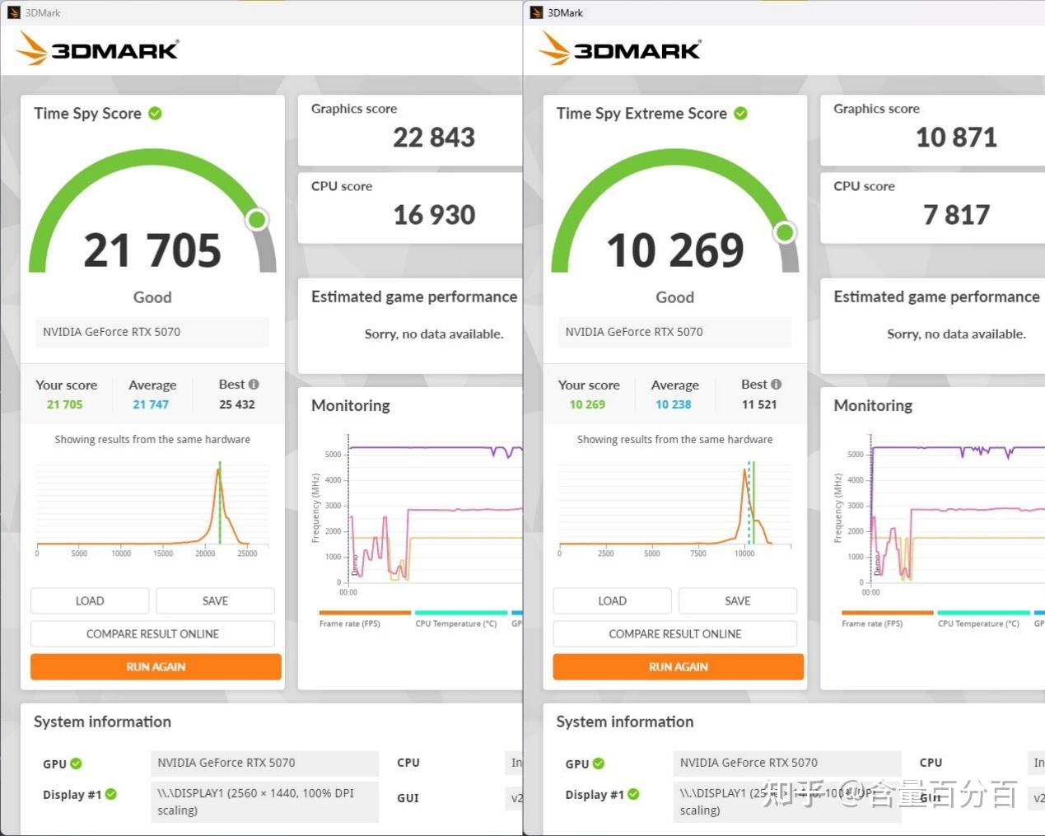The width and height of the screenshot is (1045, 836).
Task: Click the Average score 21 747
Action: (x=151, y=404)
